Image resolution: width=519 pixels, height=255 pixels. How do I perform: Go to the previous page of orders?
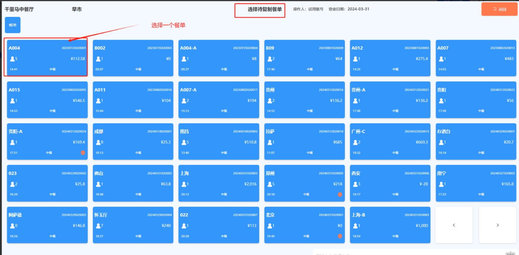coord(454,225)
